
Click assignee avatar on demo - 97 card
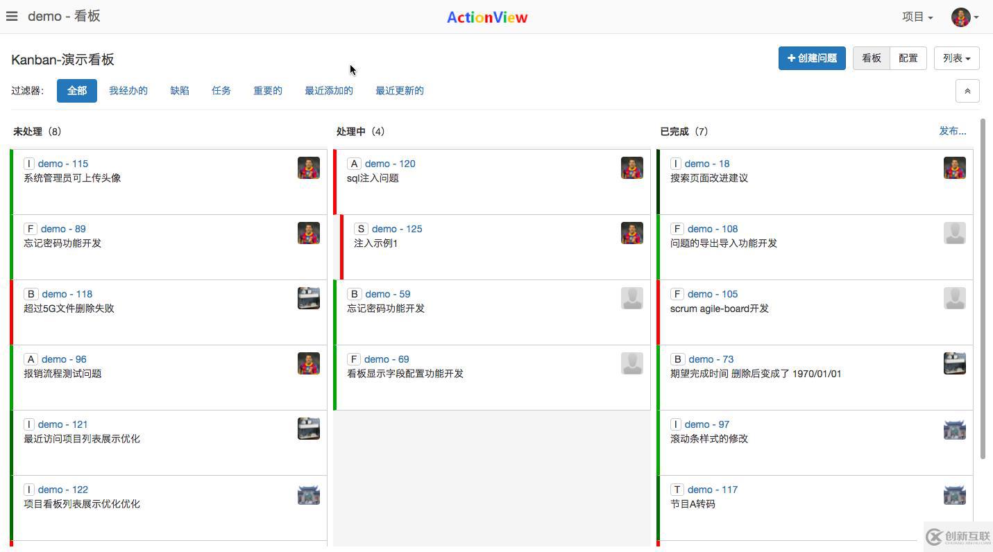(955, 430)
